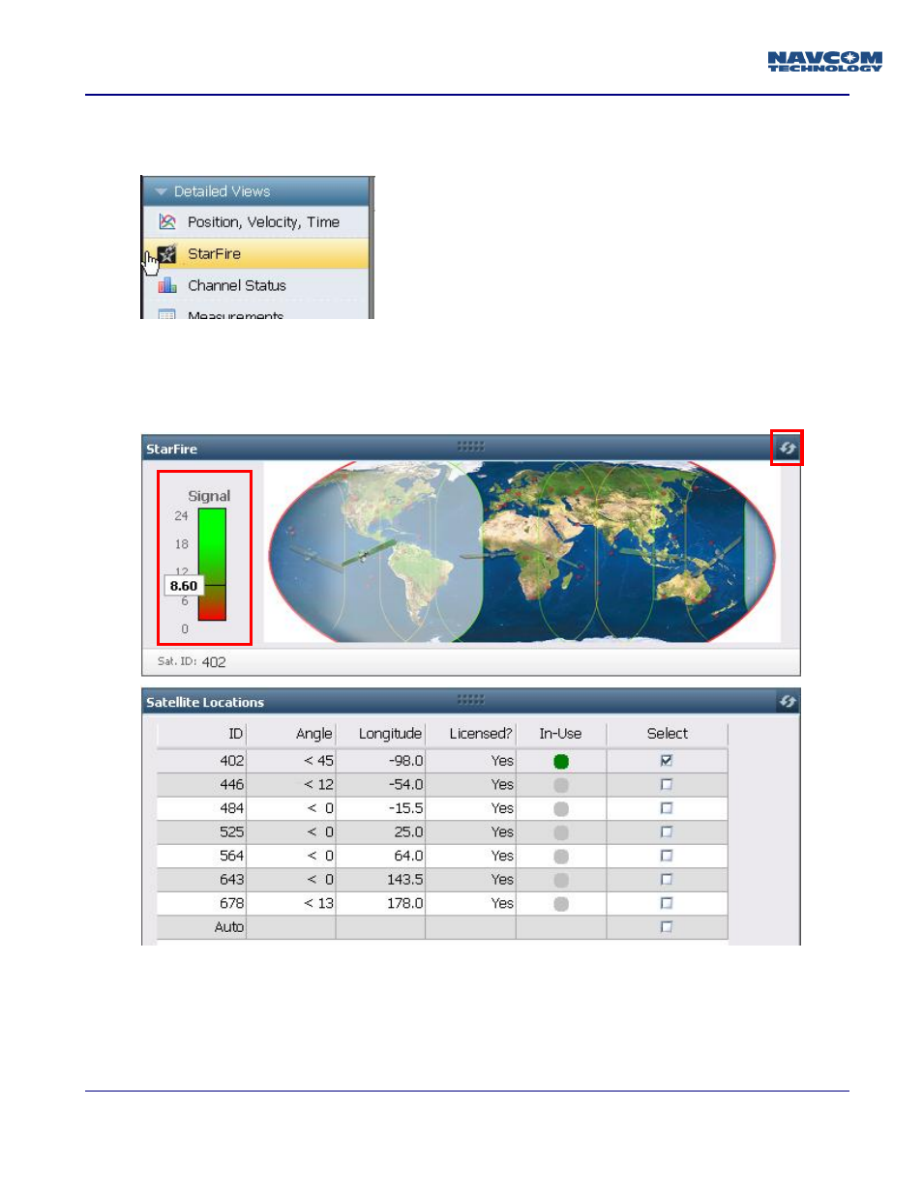Click angle value < 13

[x=318, y=903]
